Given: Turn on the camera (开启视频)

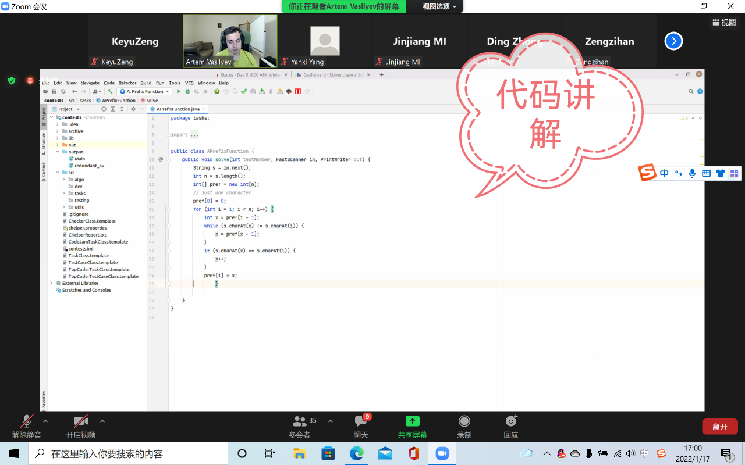Looking at the screenshot, I should click(80, 421).
